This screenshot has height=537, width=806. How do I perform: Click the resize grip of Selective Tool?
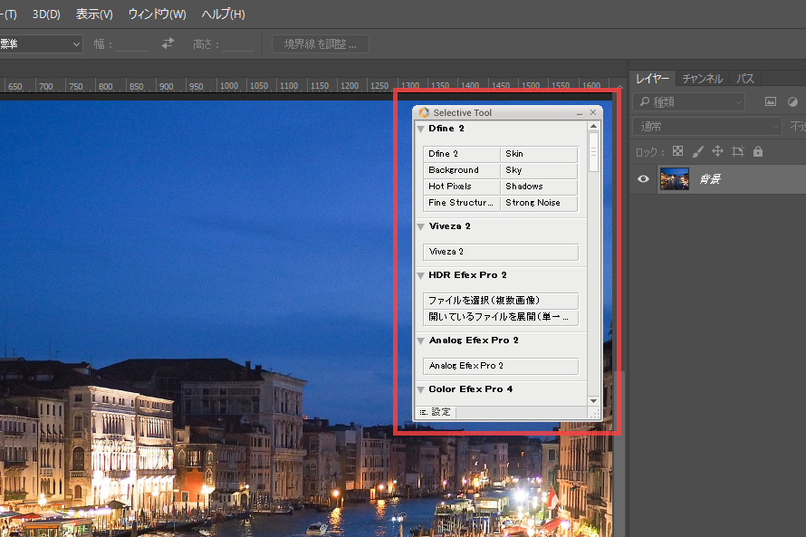point(595,413)
